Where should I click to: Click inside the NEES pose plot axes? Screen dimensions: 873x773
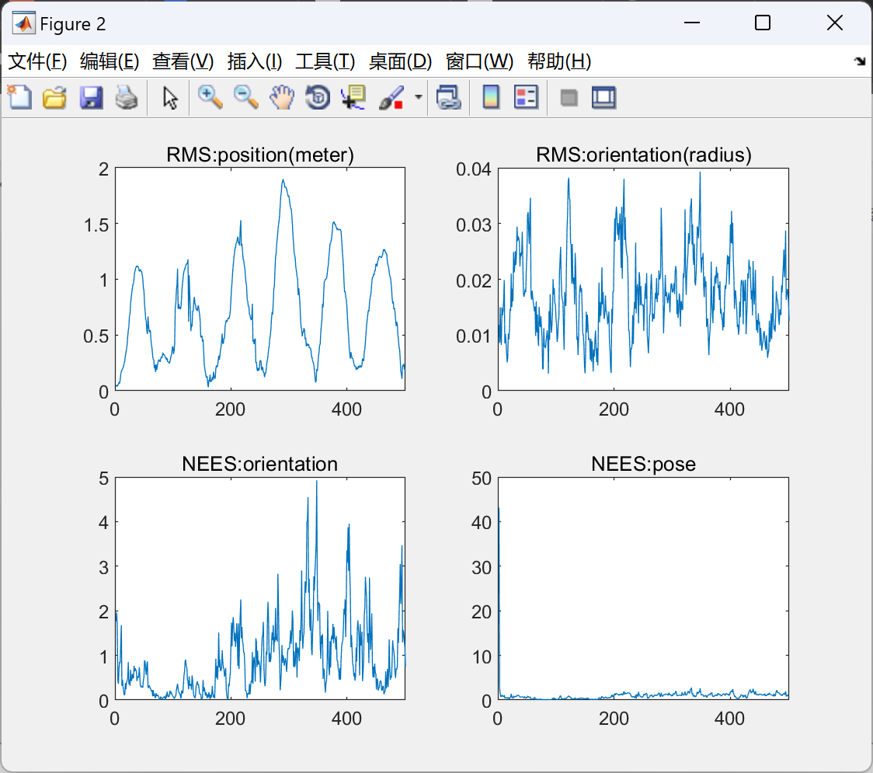click(x=644, y=588)
